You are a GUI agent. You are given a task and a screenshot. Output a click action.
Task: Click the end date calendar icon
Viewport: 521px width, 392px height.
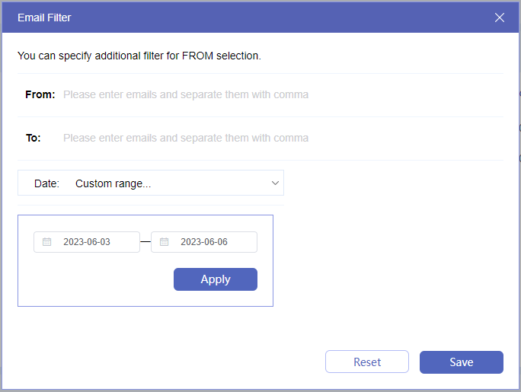click(x=165, y=242)
